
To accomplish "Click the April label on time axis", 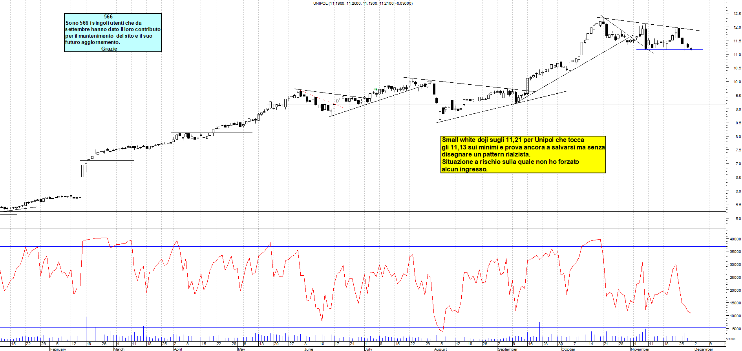I will click(178, 349).
